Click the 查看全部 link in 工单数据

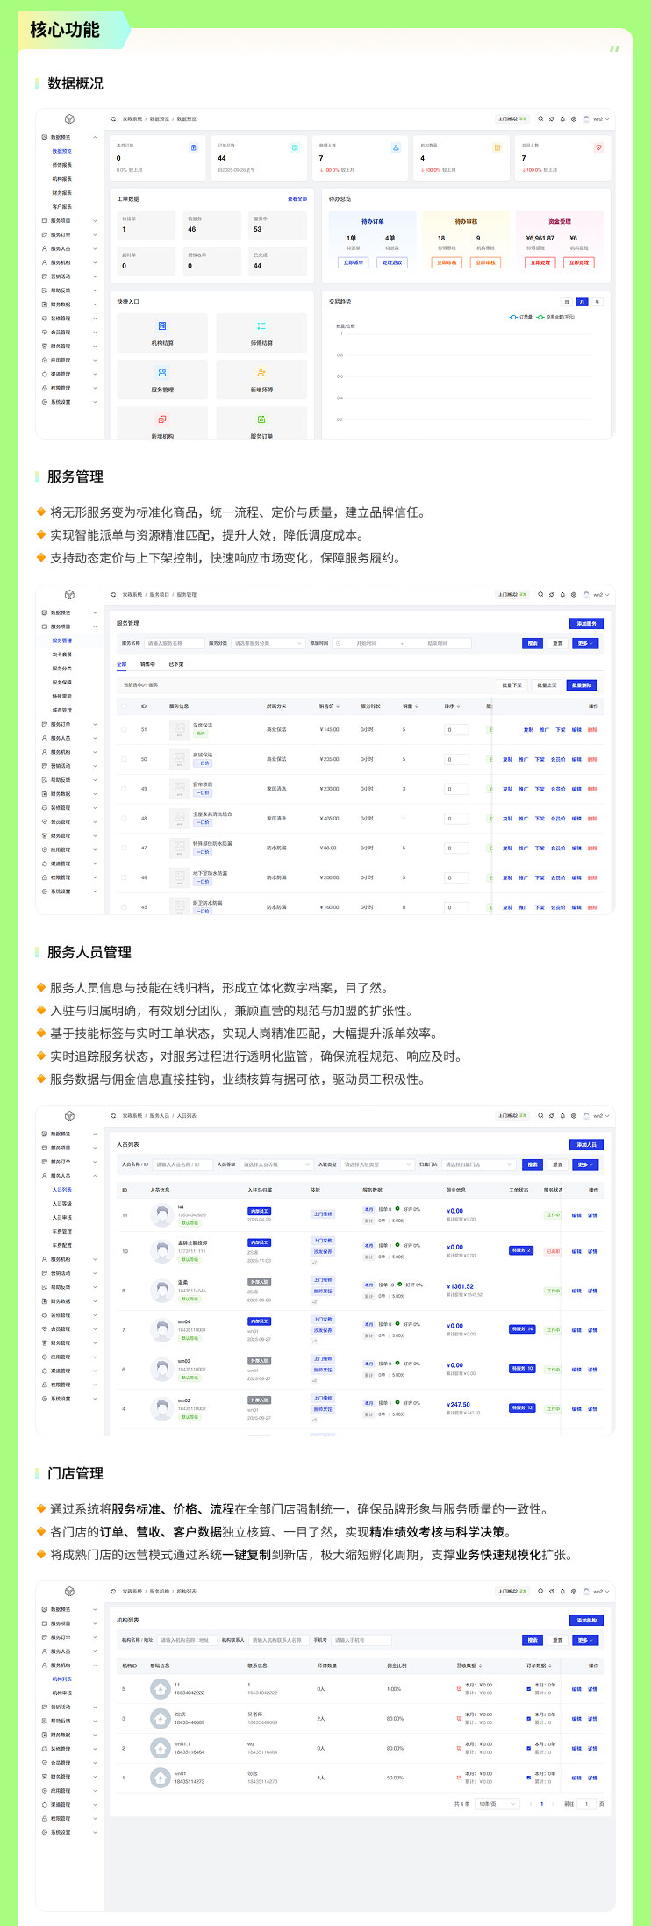(297, 199)
